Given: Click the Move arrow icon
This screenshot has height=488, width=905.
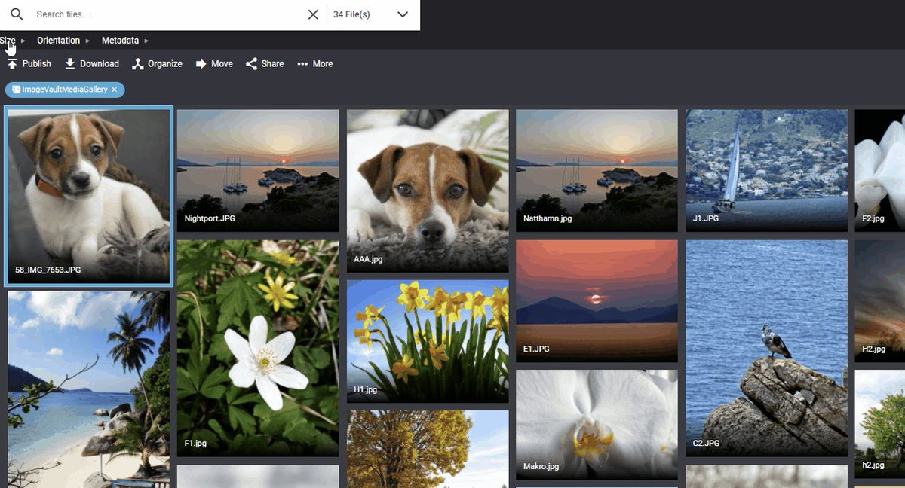Looking at the screenshot, I should point(201,64).
